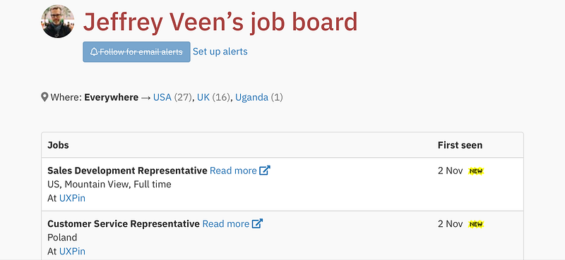Filter jobs by UK location
Screen dimensions: 565x260
point(203,97)
